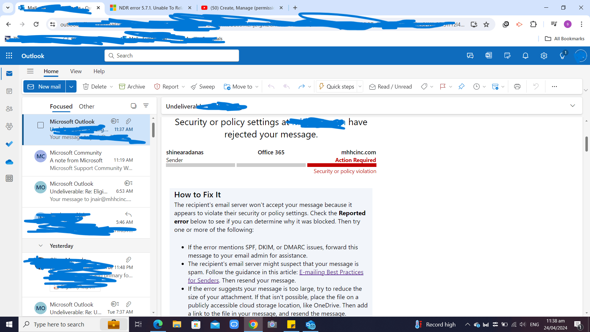The image size is (590, 332).
Task: Open the Quick steps dropdown arrow
Action: pos(360,87)
